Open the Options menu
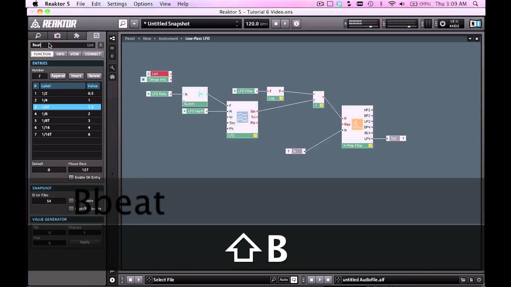The image size is (511, 287). pos(143,4)
